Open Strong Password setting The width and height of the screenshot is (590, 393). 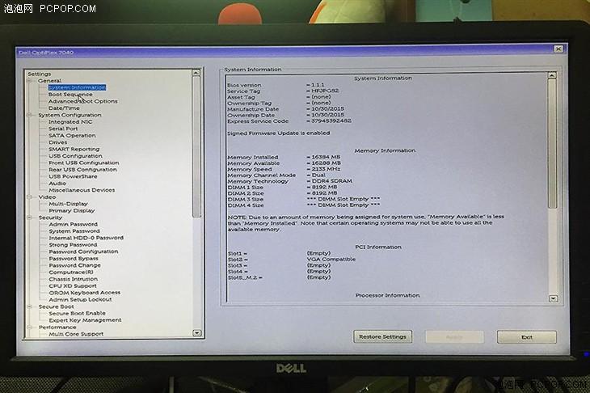[x=73, y=245]
